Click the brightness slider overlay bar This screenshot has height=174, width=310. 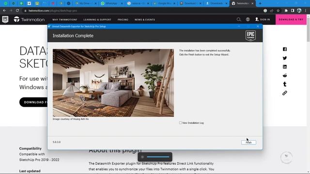click(158, 157)
